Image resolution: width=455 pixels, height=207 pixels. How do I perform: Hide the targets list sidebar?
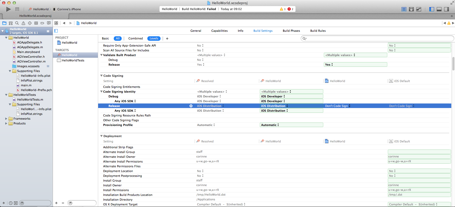click(x=56, y=31)
